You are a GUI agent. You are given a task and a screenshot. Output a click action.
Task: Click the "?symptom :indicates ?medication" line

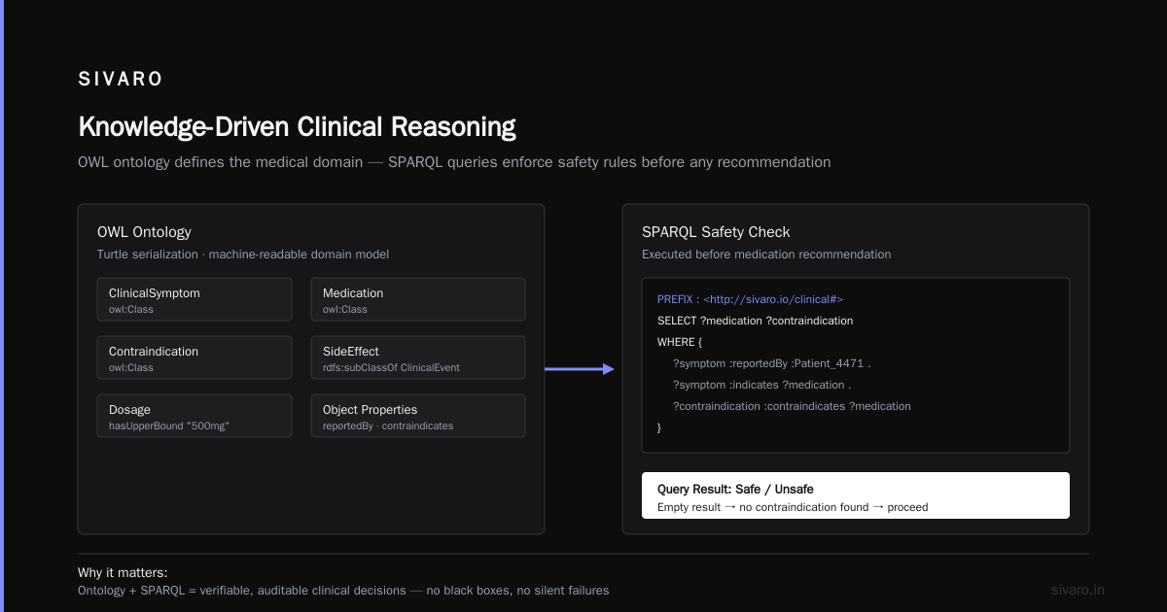click(762, 385)
